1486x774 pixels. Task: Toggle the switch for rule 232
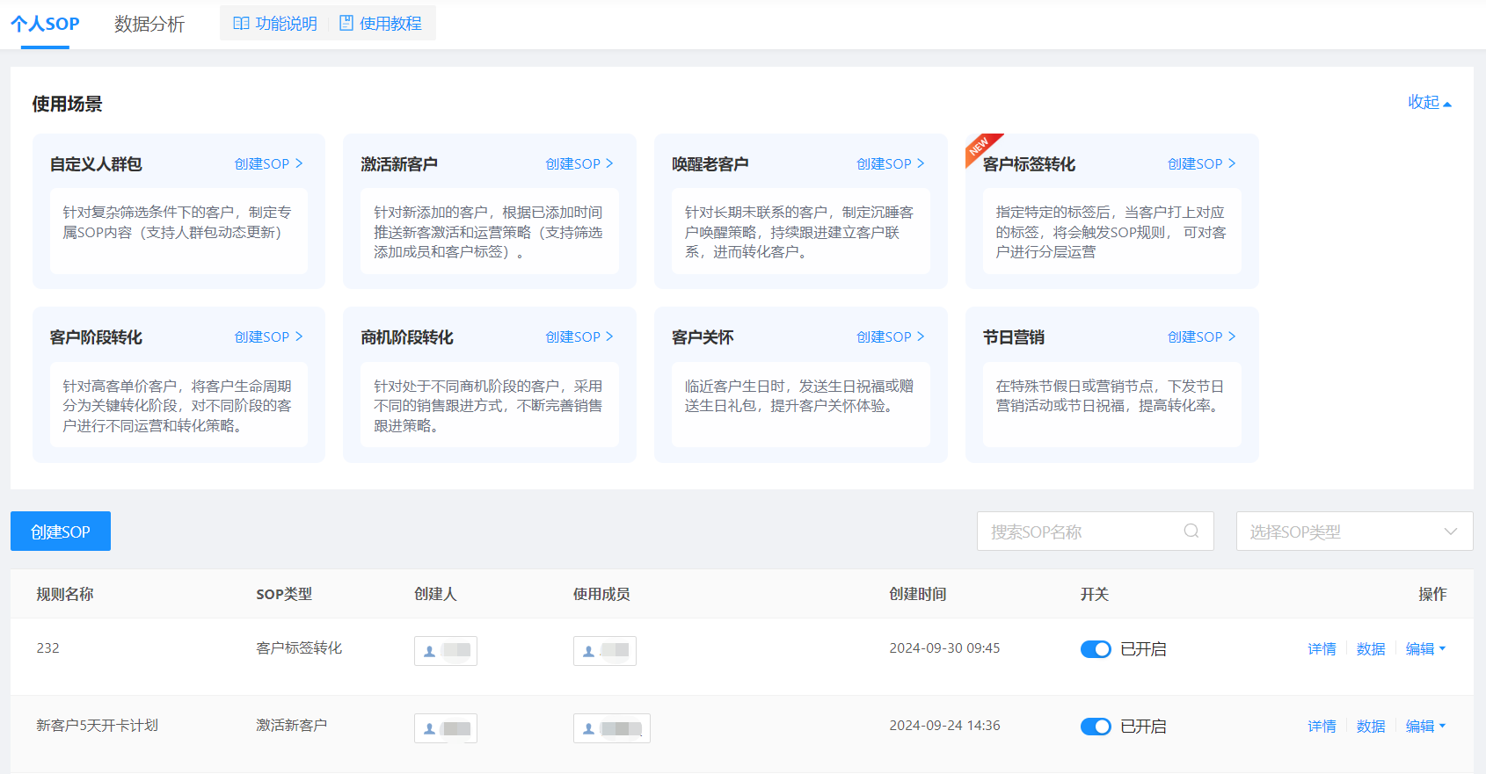[1096, 649]
